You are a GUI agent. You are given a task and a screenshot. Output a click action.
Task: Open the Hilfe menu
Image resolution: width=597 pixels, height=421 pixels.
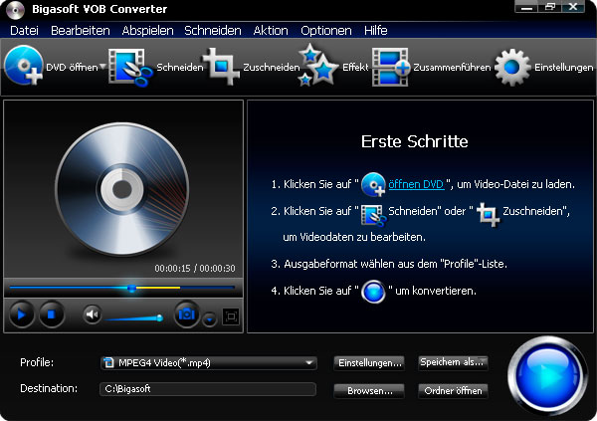click(x=376, y=31)
